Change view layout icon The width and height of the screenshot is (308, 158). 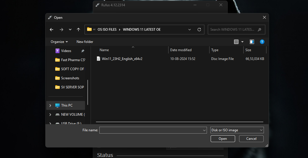coord(236,42)
